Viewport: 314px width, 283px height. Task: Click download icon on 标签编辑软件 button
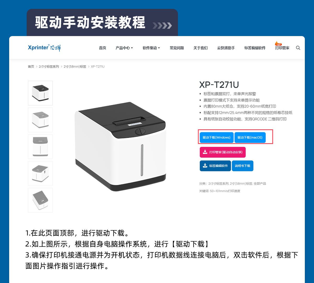tap(205, 166)
